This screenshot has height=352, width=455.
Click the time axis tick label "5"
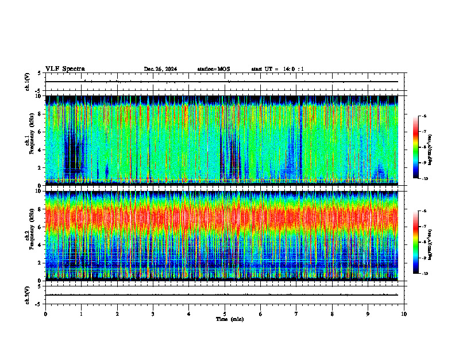(x=225, y=314)
